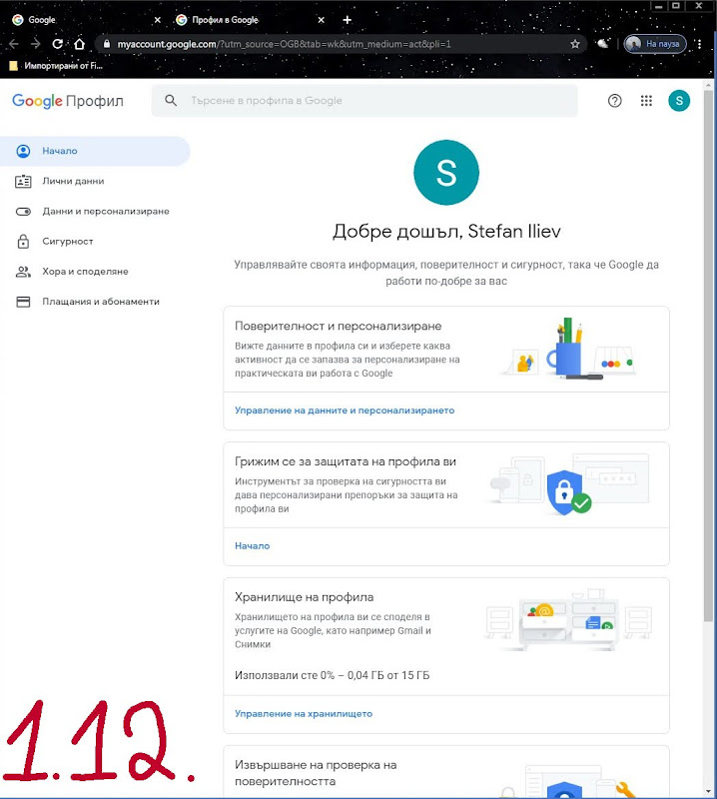Click the 'Инструментът за проверка' description text

[x=346, y=494]
